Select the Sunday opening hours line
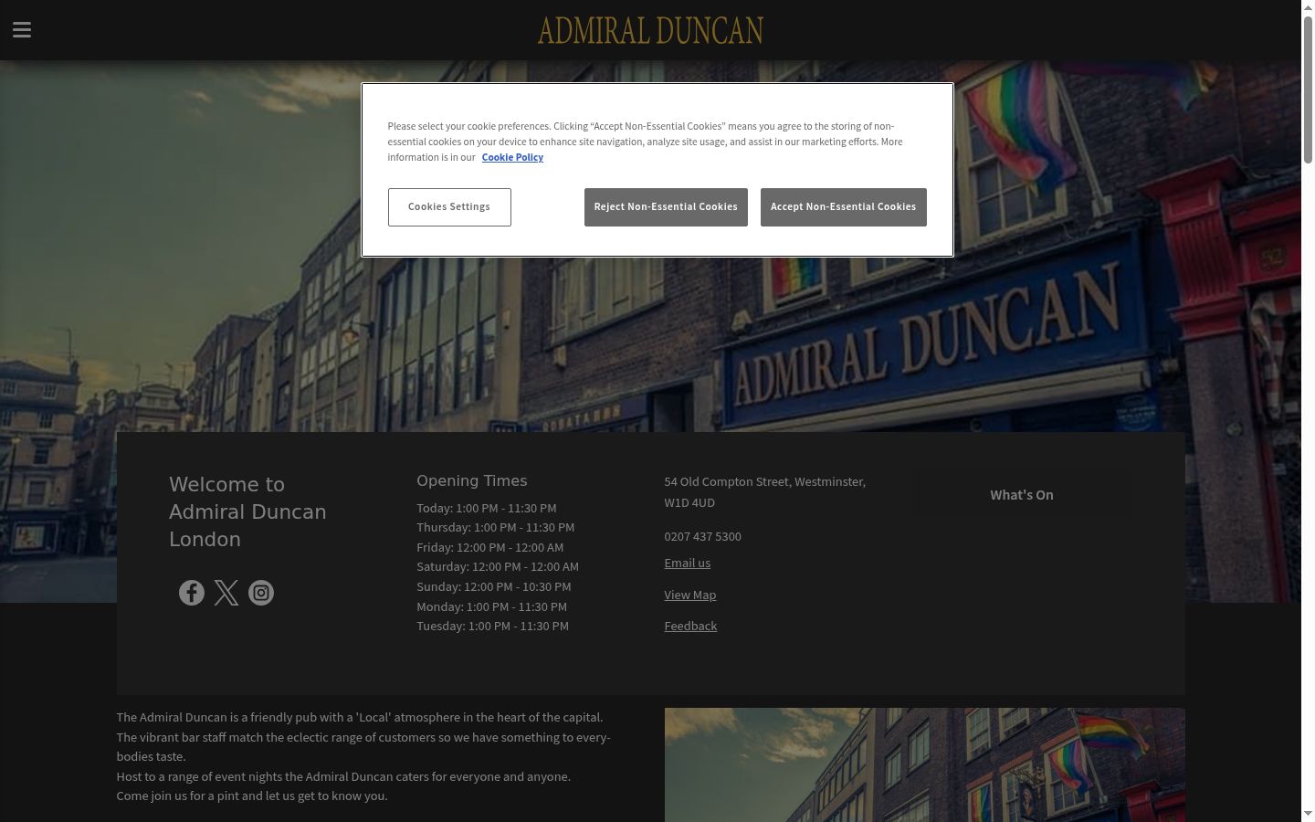 tap(493, 586)
